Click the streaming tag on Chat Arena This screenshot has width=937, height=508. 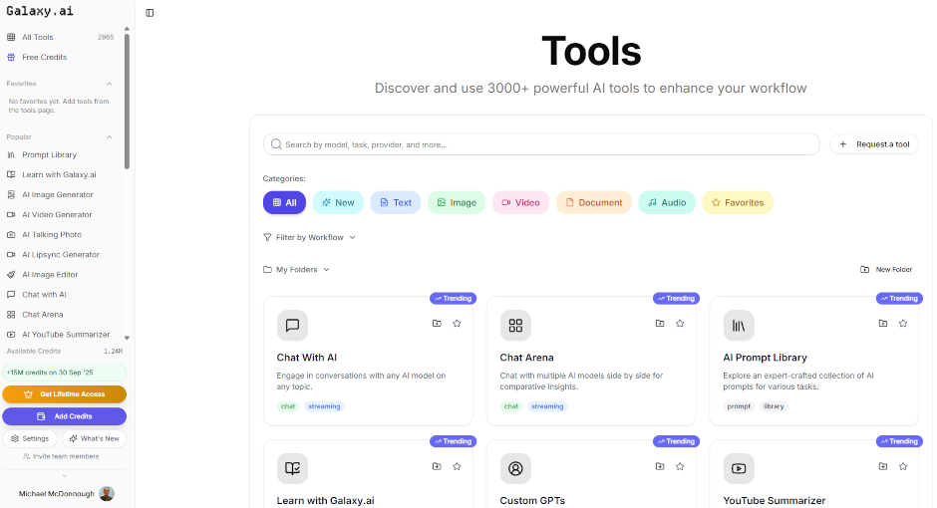click(547, 406)
